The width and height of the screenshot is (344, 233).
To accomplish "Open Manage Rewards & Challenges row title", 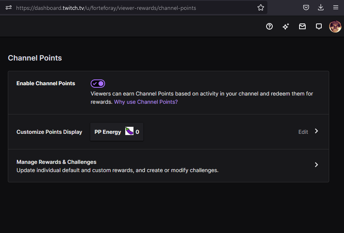I will [x=56, y=162].
